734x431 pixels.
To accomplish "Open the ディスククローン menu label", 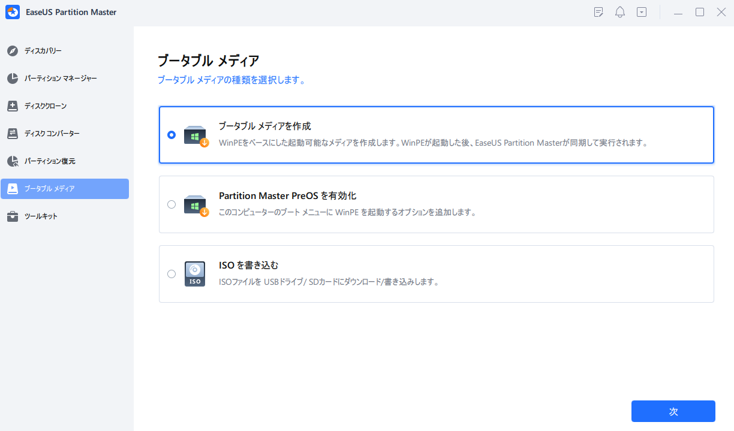I will pyautogui.click(x=46, y=106).
